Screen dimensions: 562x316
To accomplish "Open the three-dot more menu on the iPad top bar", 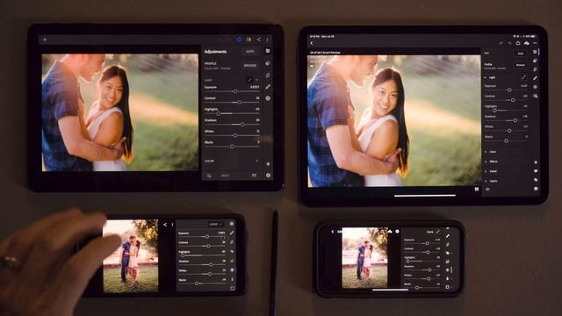I will pyautogui.click(x=535, y=43).
